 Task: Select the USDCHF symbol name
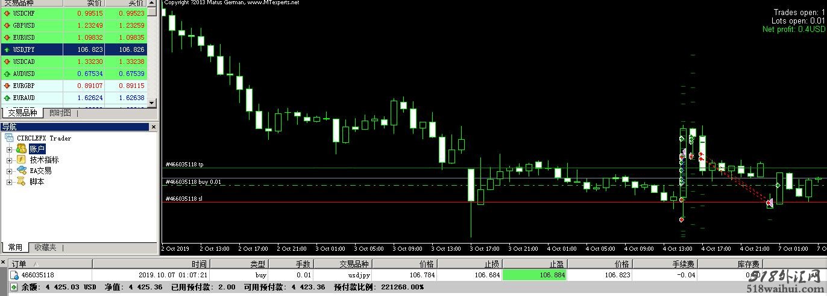[24, 13]
